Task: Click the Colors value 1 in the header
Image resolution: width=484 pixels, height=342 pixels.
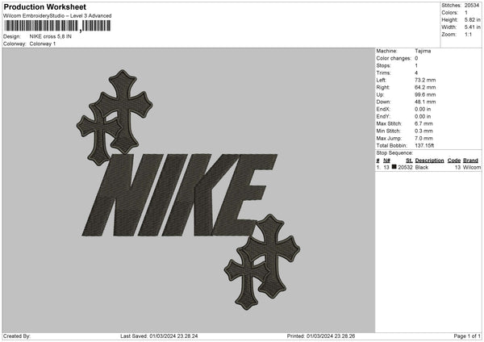Action: pyautogui.click(x=465, y=13)
